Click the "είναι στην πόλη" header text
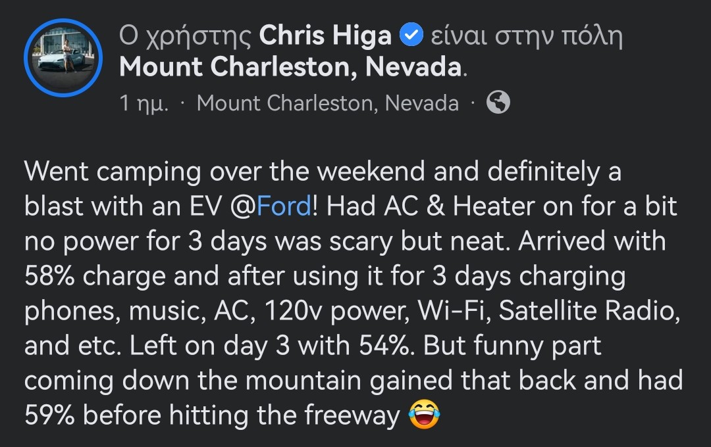This screenshot has height=447, width=711. pos(525,37)
